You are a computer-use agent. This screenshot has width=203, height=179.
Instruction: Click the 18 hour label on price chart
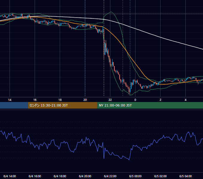coord(60,100)
